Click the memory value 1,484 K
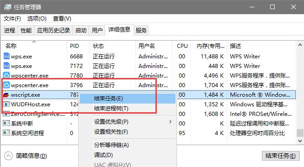The width and height of the screenshot is (304, 167). pyautogui.click(x=213, y=94)
